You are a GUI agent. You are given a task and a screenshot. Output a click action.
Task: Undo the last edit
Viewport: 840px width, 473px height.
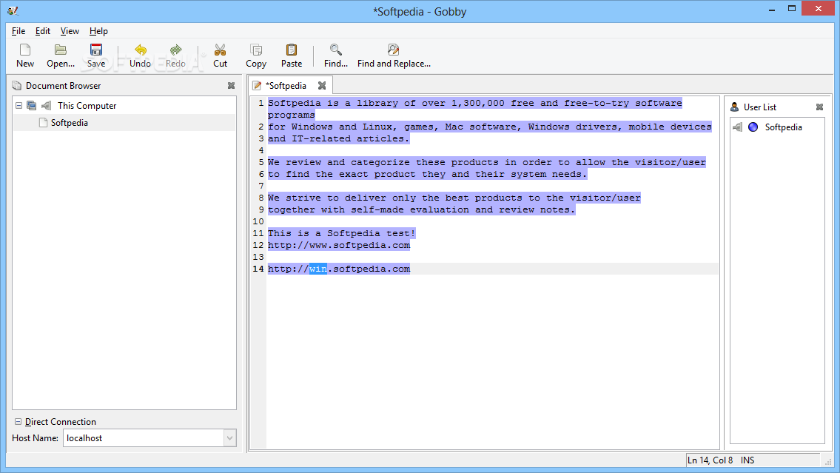pos(141,50)
